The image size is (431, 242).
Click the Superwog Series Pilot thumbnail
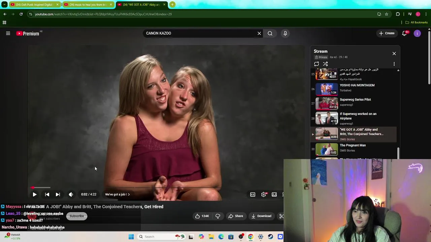pyautogui.click(x=327, y=103)
